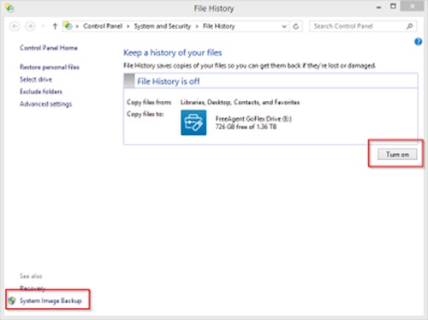
Task: Open recent locations dropdown arrow
Action: pyautogui.click(x=43, y=27)
